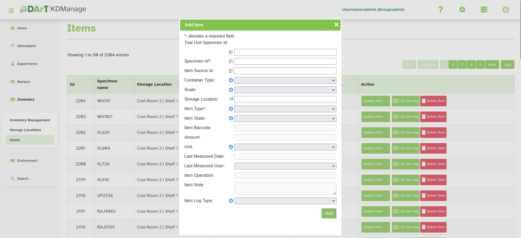Viewport: 521px width, 238px height.
Task: Click plus icon next to Container Type
Action: tap(231, 80)
